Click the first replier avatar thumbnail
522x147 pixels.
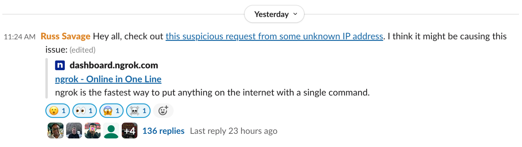coord(56,131)
